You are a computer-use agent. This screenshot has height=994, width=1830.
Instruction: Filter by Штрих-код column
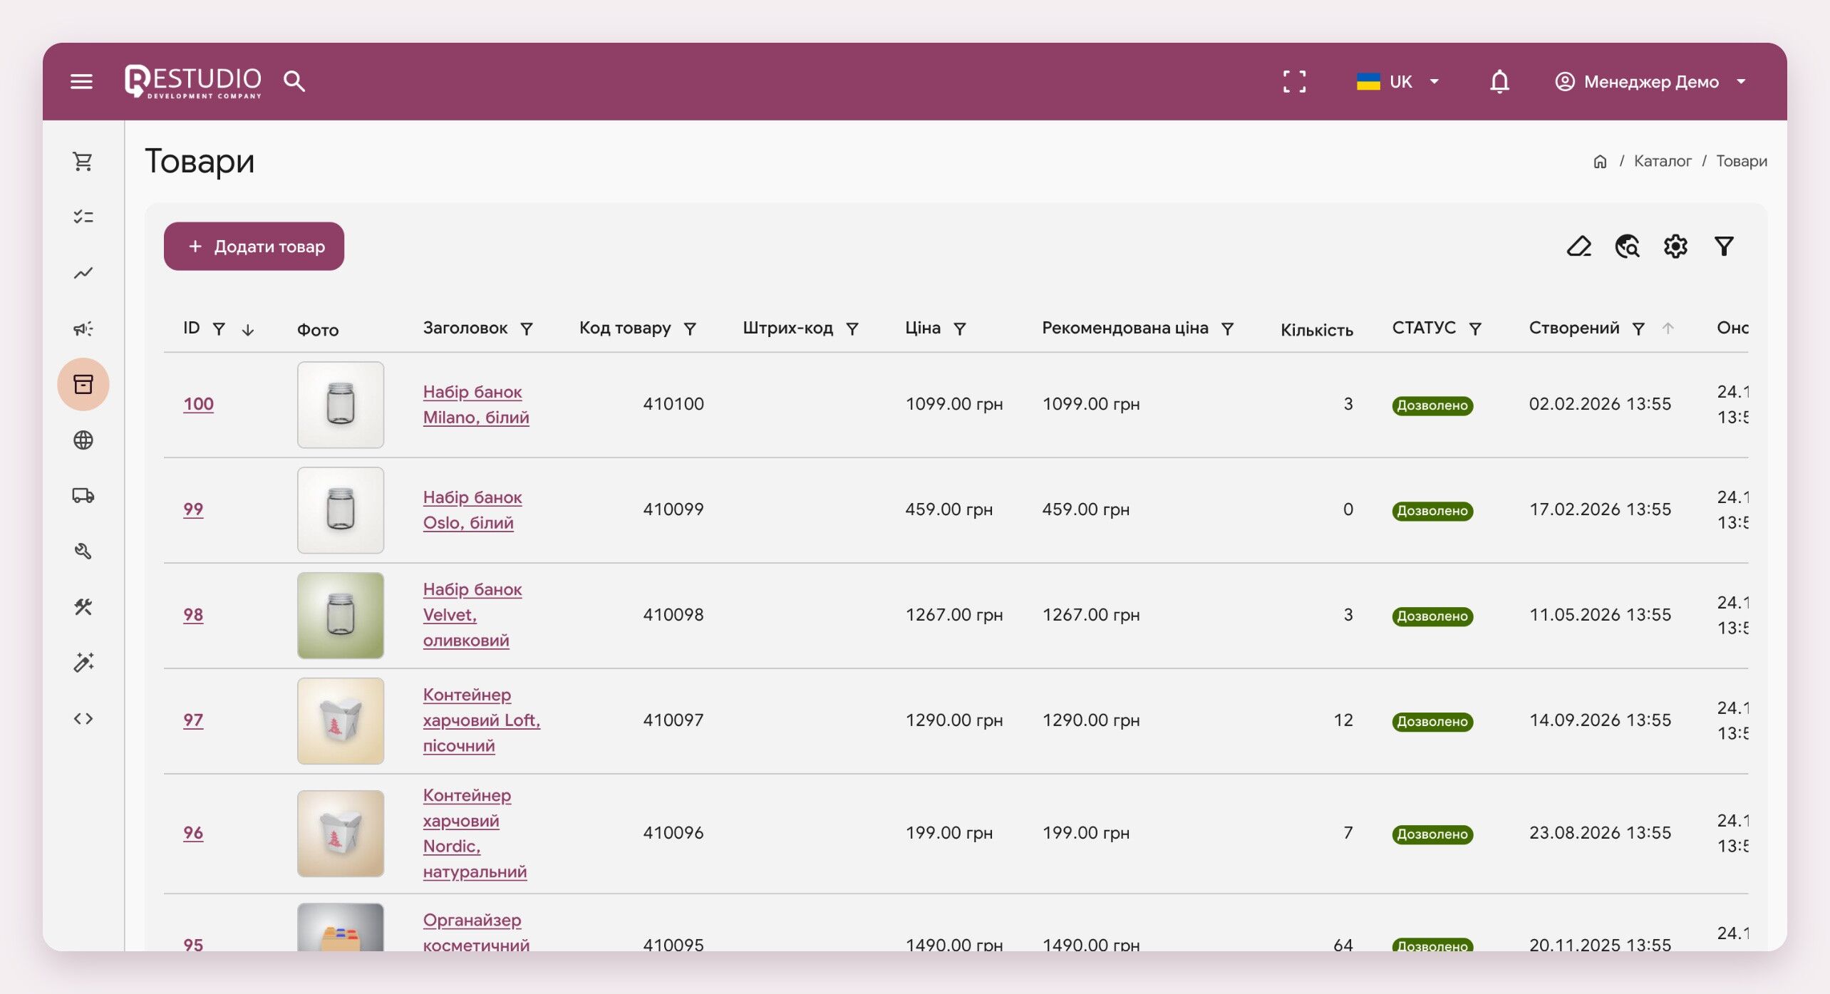coord(852,328)
